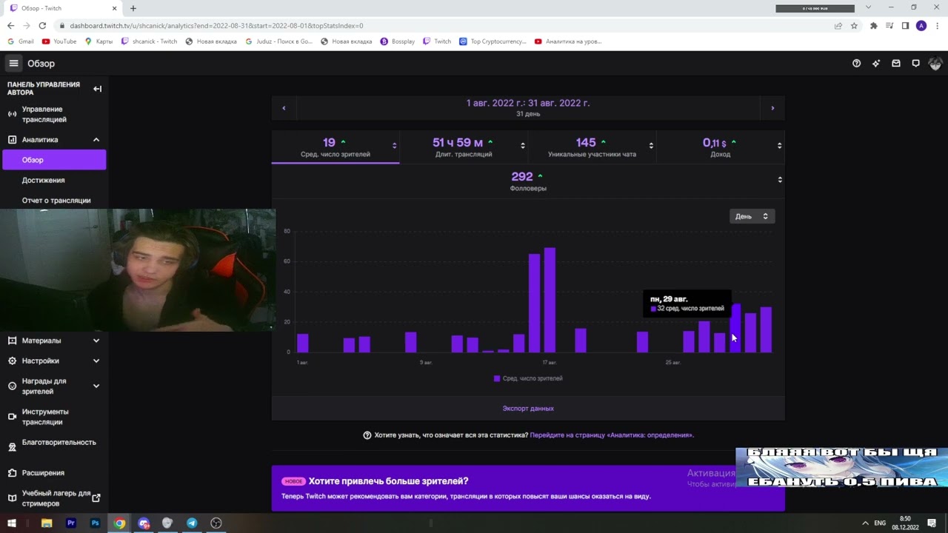Change metric selector on Длит. трансляций card
The image size is (948, 533).
(x=523, y=146)
